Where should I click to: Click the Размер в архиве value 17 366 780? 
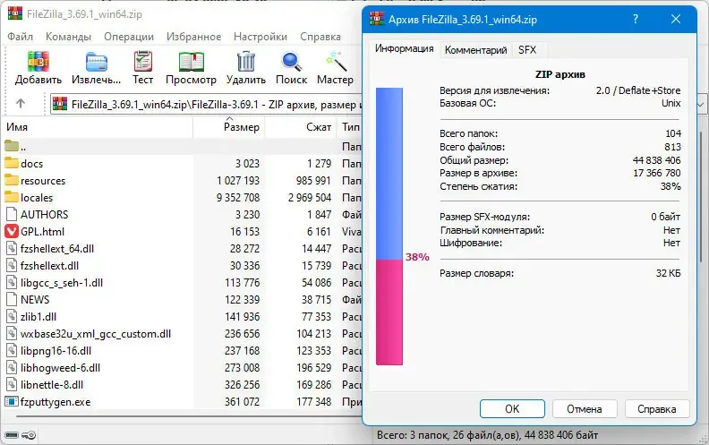(656, 173)
